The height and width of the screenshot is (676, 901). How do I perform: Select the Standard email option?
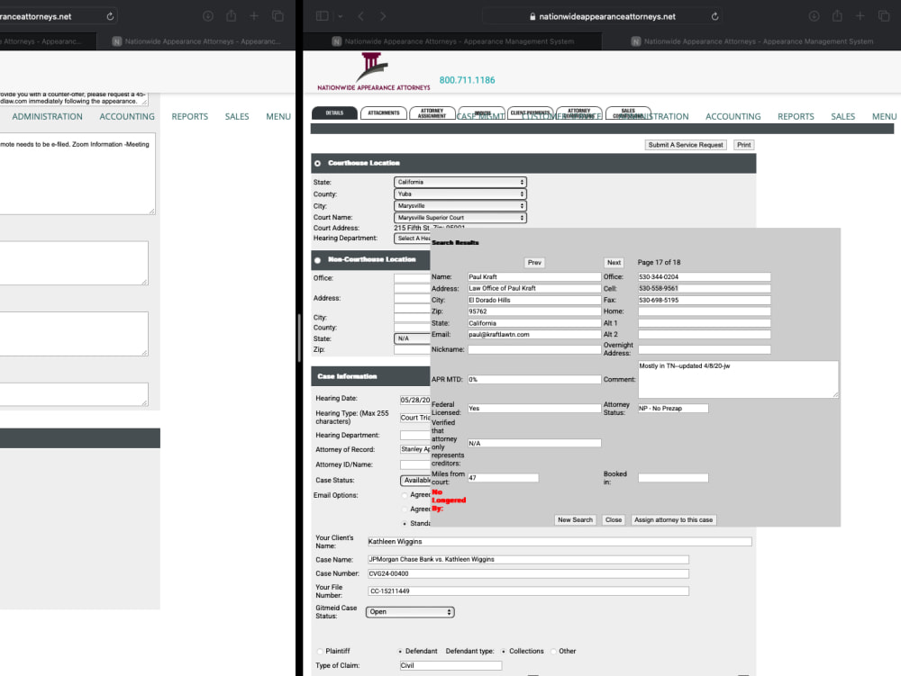coord(405,523)
